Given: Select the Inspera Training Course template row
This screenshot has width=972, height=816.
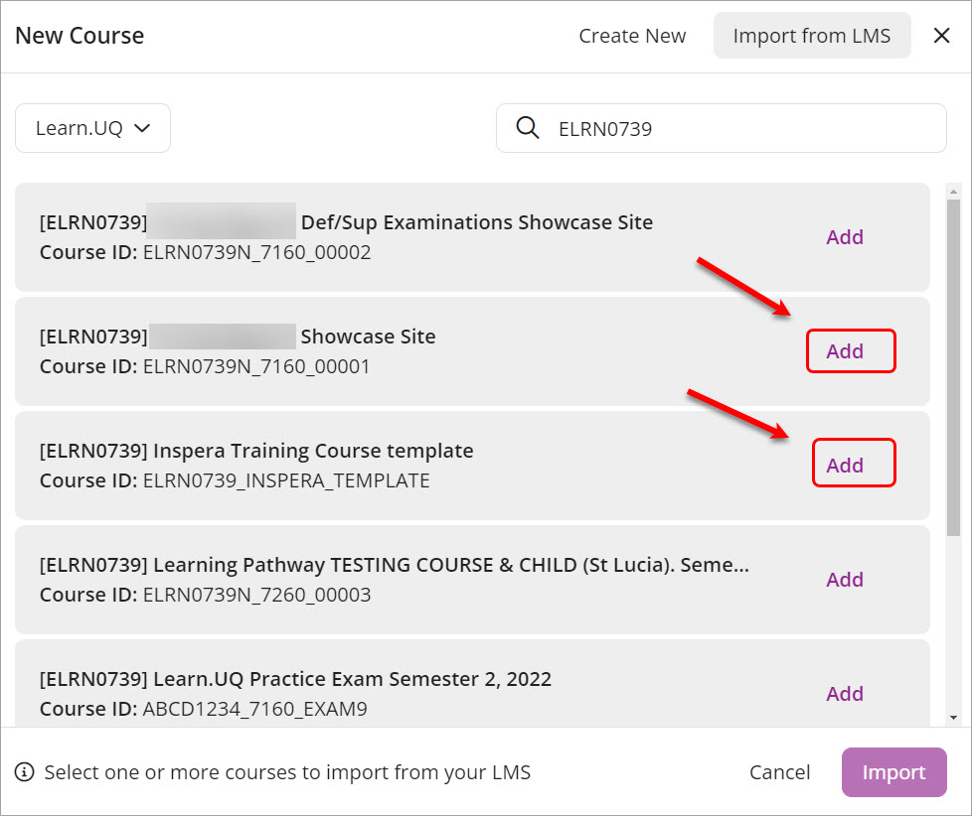Looking at the screenshot, I should click(x=398, y=466).
